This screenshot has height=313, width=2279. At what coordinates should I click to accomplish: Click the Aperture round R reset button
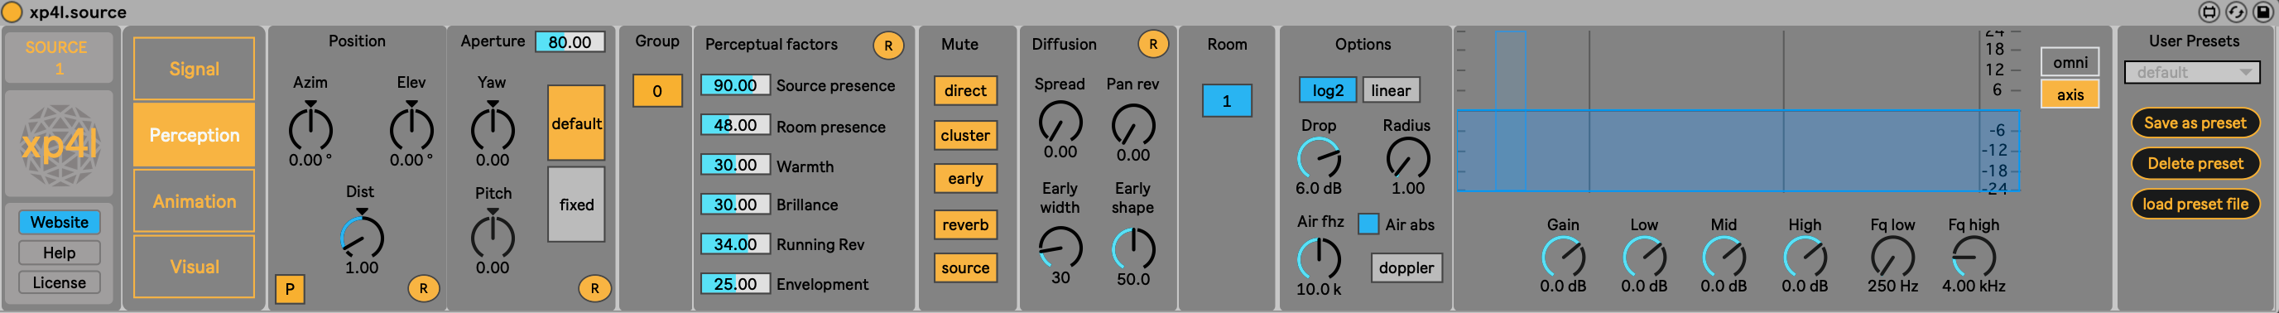(x=594, y=288)
